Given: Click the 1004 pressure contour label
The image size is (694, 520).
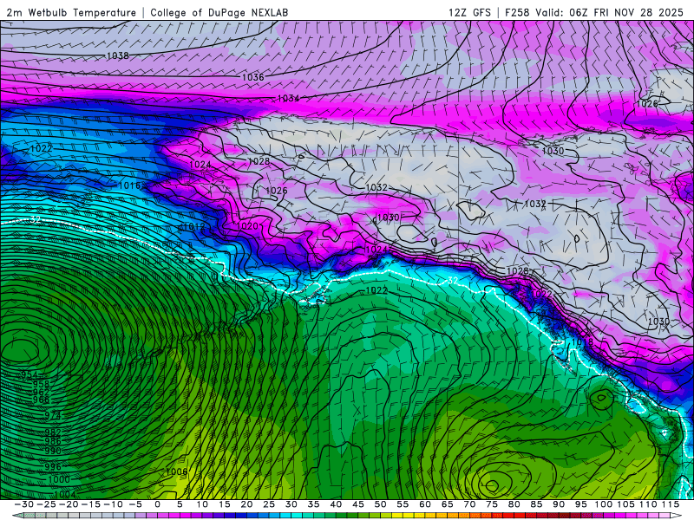Looking at the screenshot, I should tap(65, 494).
